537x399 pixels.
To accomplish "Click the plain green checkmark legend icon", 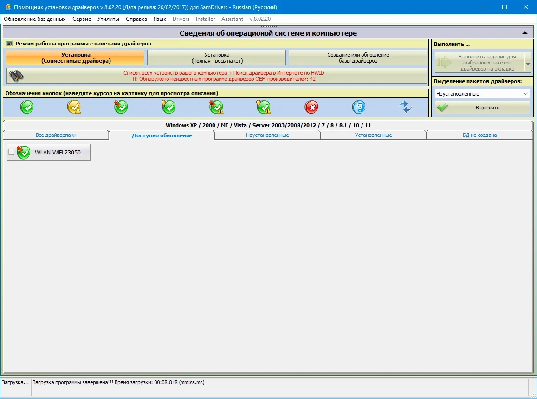I will (x=27, y=107).
